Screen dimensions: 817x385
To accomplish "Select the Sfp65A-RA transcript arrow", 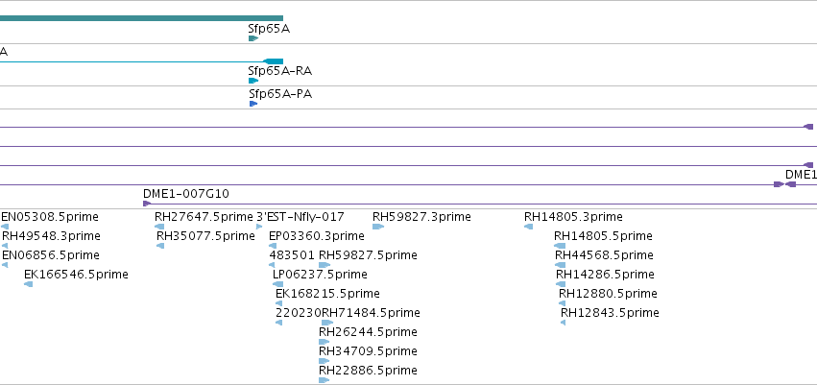I will pyautogui.click(x=253, y=81).
